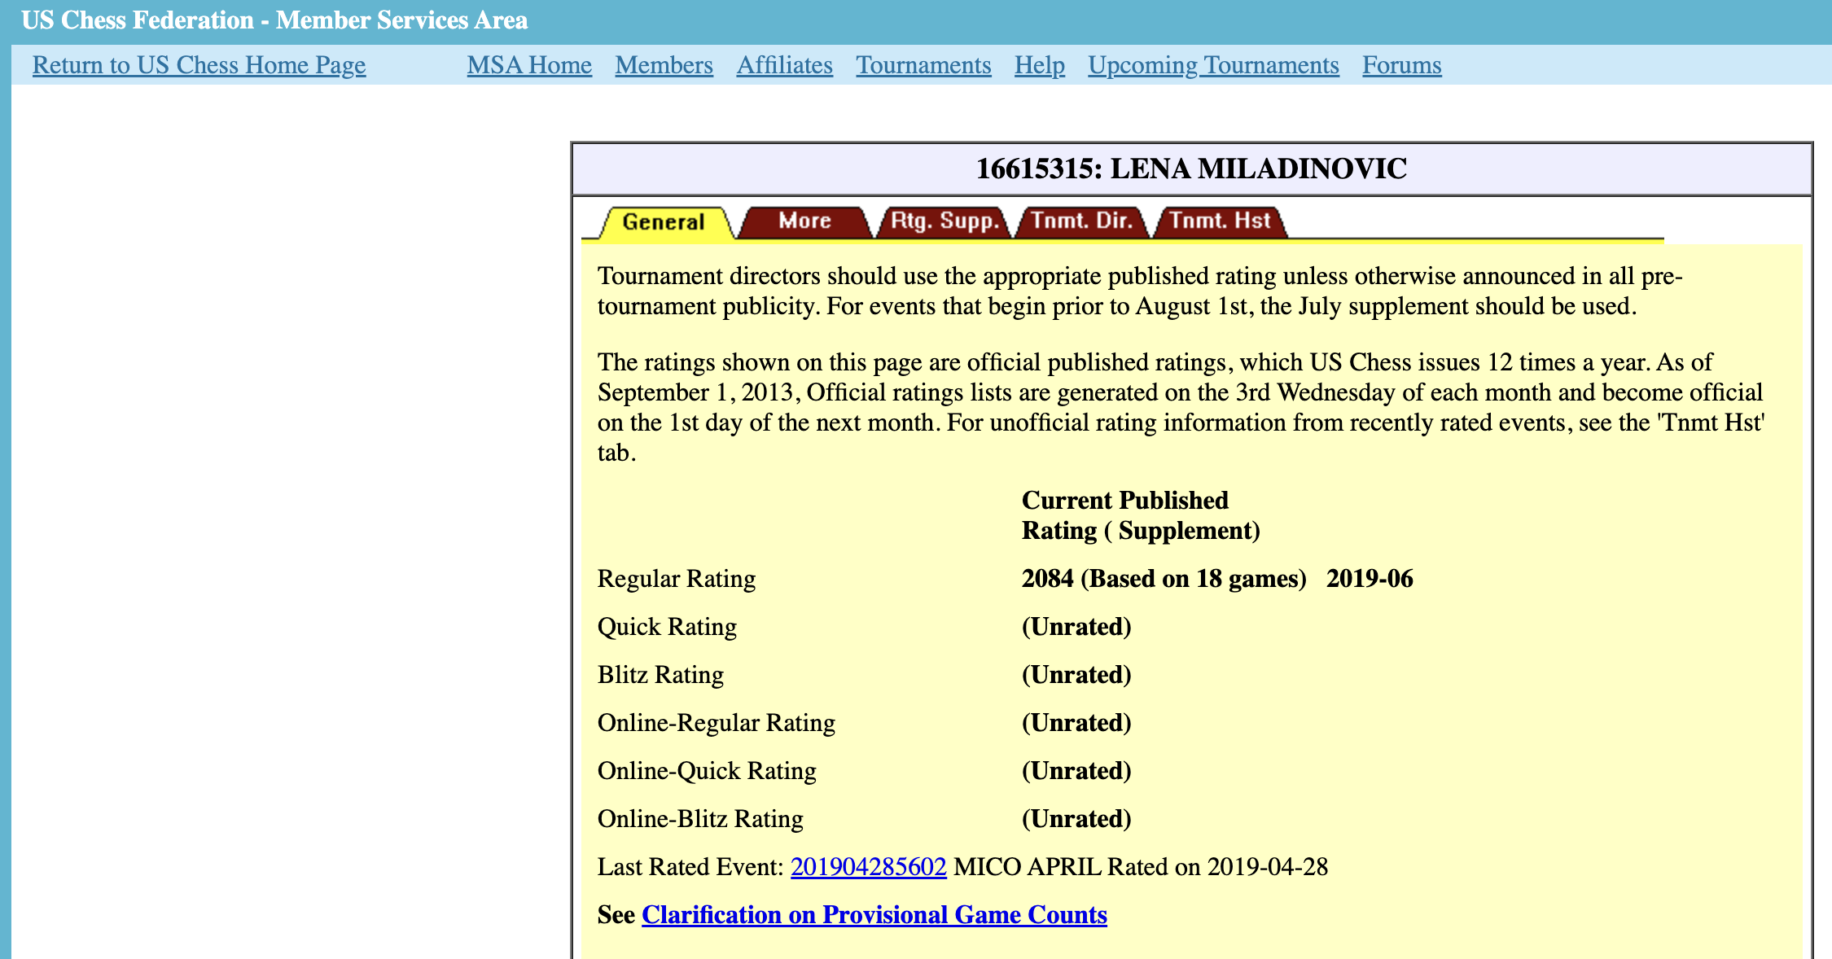Click the MICO APRIL event name text
The height and width of the screenshot is (959, 1832).
pos(1027,867)
